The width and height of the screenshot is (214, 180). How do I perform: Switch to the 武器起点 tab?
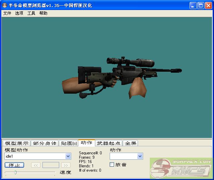click(109, 143)
